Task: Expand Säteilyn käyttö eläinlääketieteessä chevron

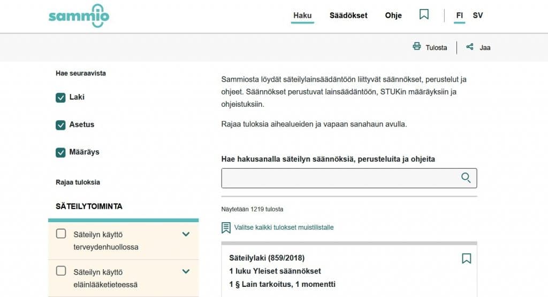Action: coord(186,271)
